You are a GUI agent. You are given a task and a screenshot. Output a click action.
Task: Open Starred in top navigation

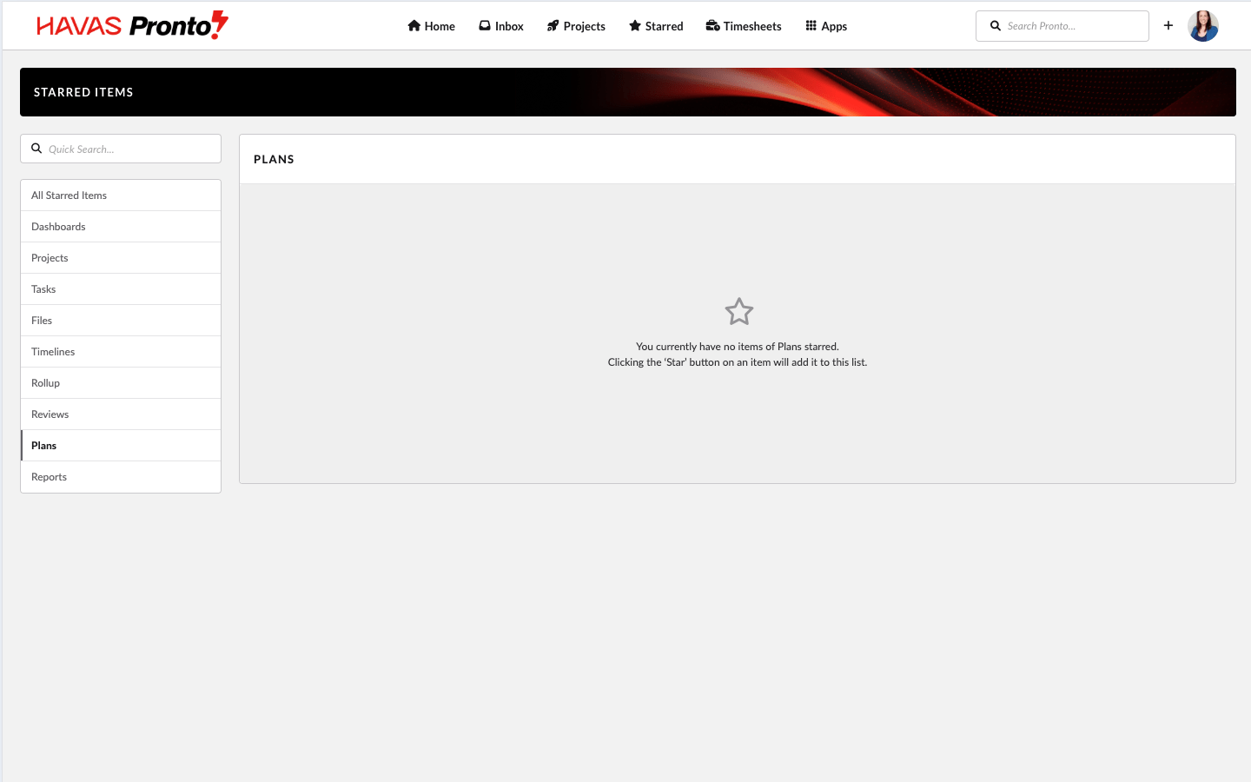pyautogui.click(x=656, y=26)
